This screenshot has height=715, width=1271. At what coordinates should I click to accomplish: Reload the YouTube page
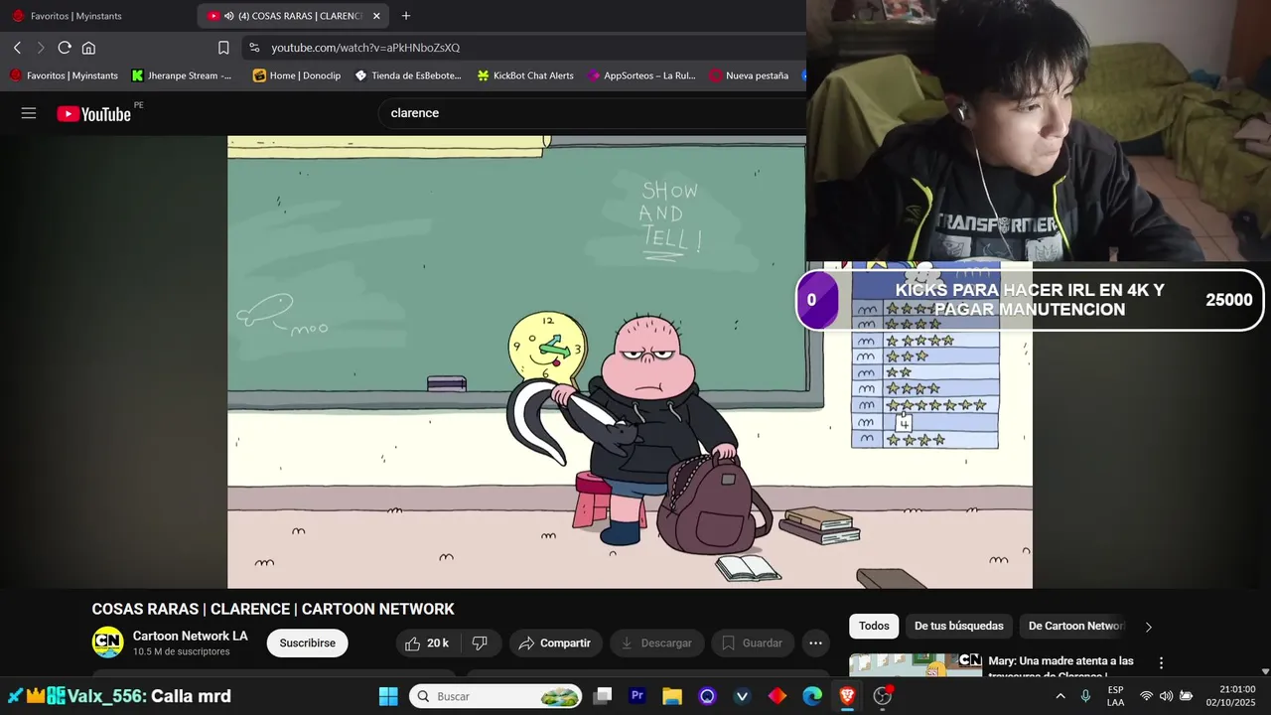[65, 48]
